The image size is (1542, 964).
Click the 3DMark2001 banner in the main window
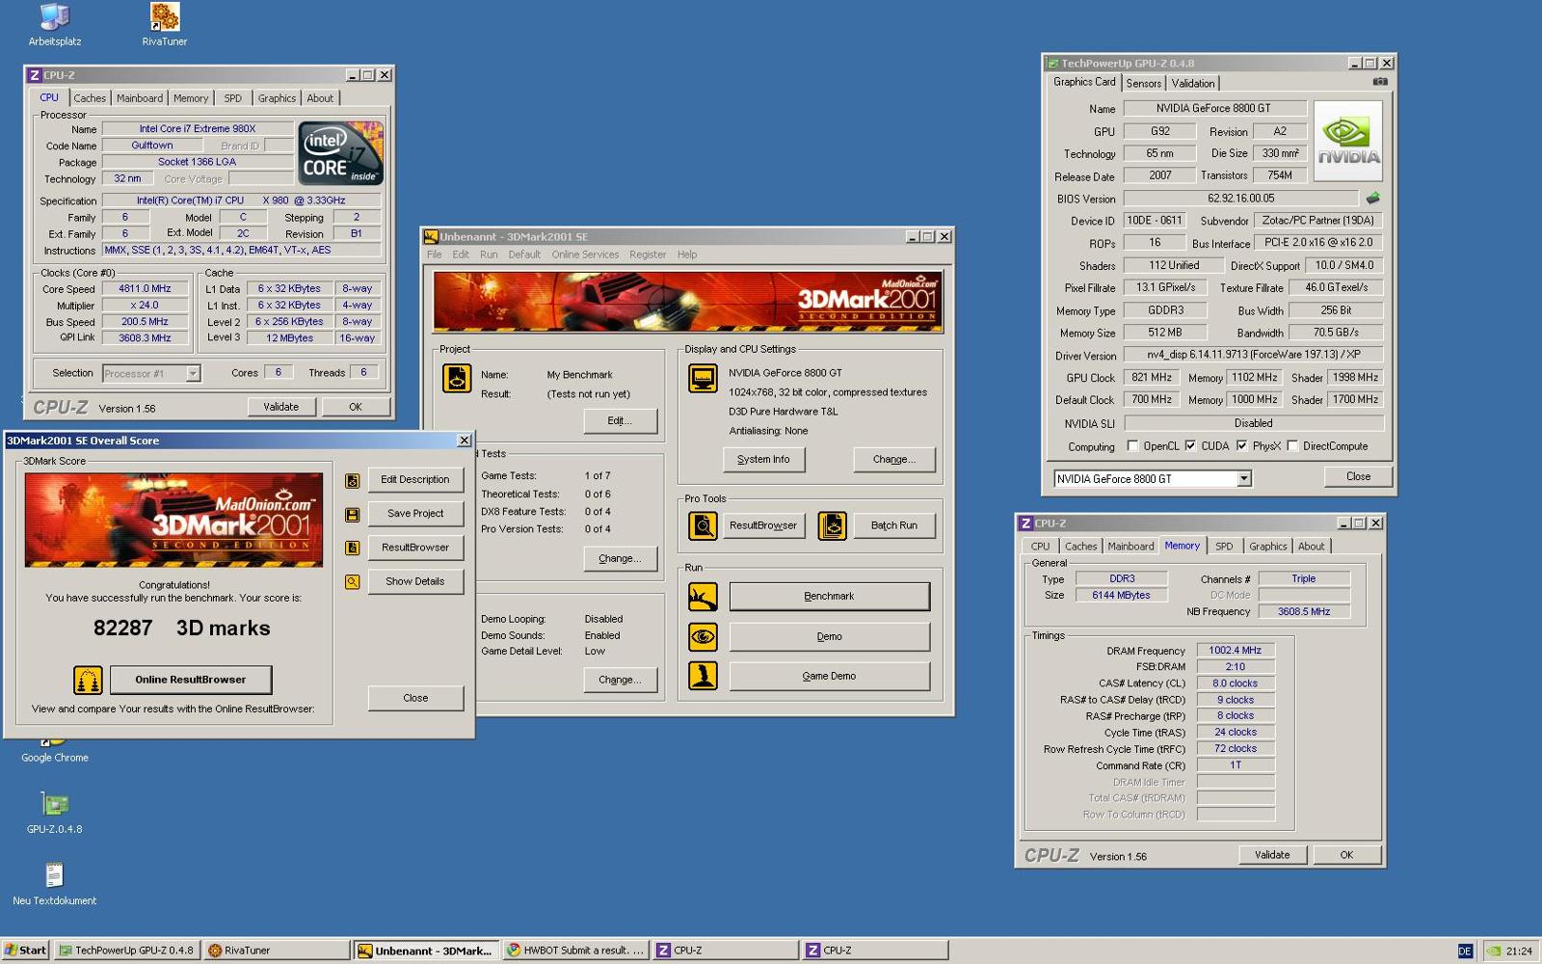688,302
